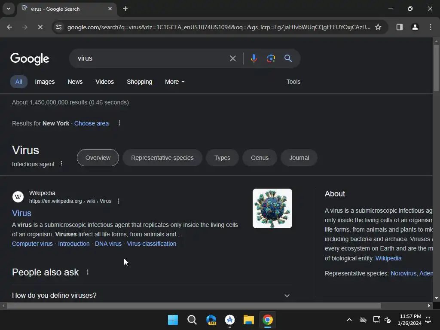Bookmark this page with the star icon
Screen dimensions: 440x330
(378, 27)
